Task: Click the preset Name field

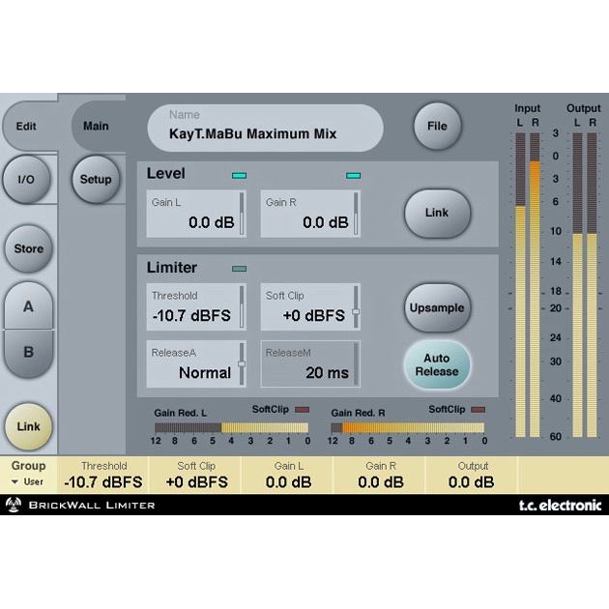Action: pos(265,128)
